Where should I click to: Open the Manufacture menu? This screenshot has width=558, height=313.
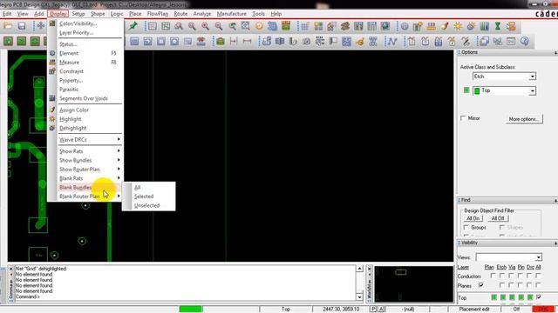click(x=232, y=14)
